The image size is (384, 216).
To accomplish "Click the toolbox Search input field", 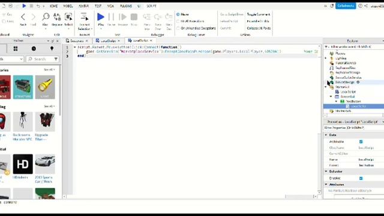I will (x=40, y=59).
